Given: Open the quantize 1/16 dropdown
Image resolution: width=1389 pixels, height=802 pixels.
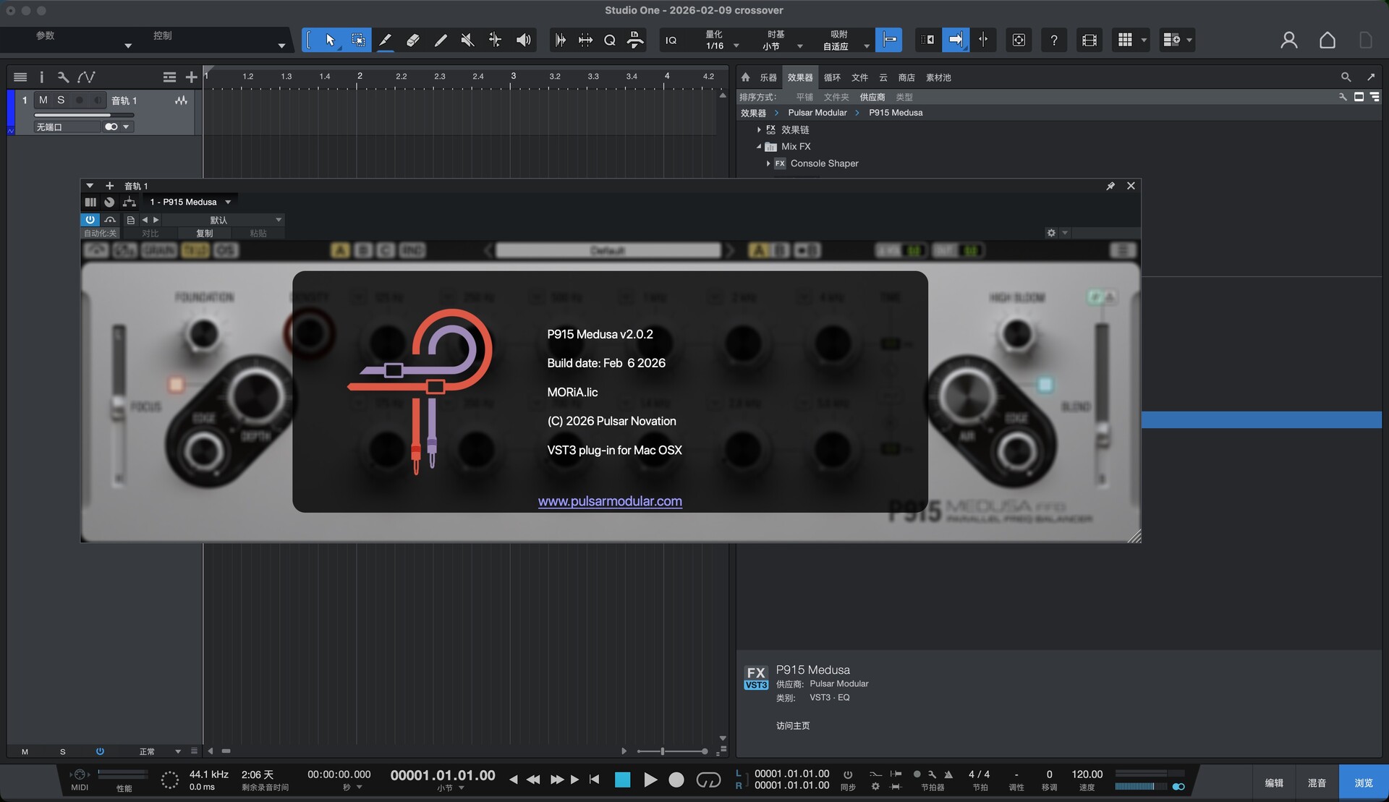Looking at the screenshot, I should point(736,46).
